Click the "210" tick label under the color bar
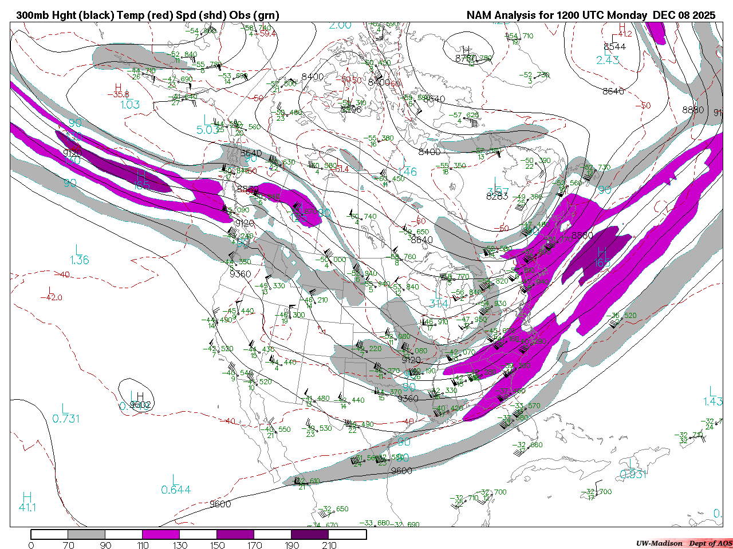Image resolution: width=733 pixels, height=549 pixels. 329,545
